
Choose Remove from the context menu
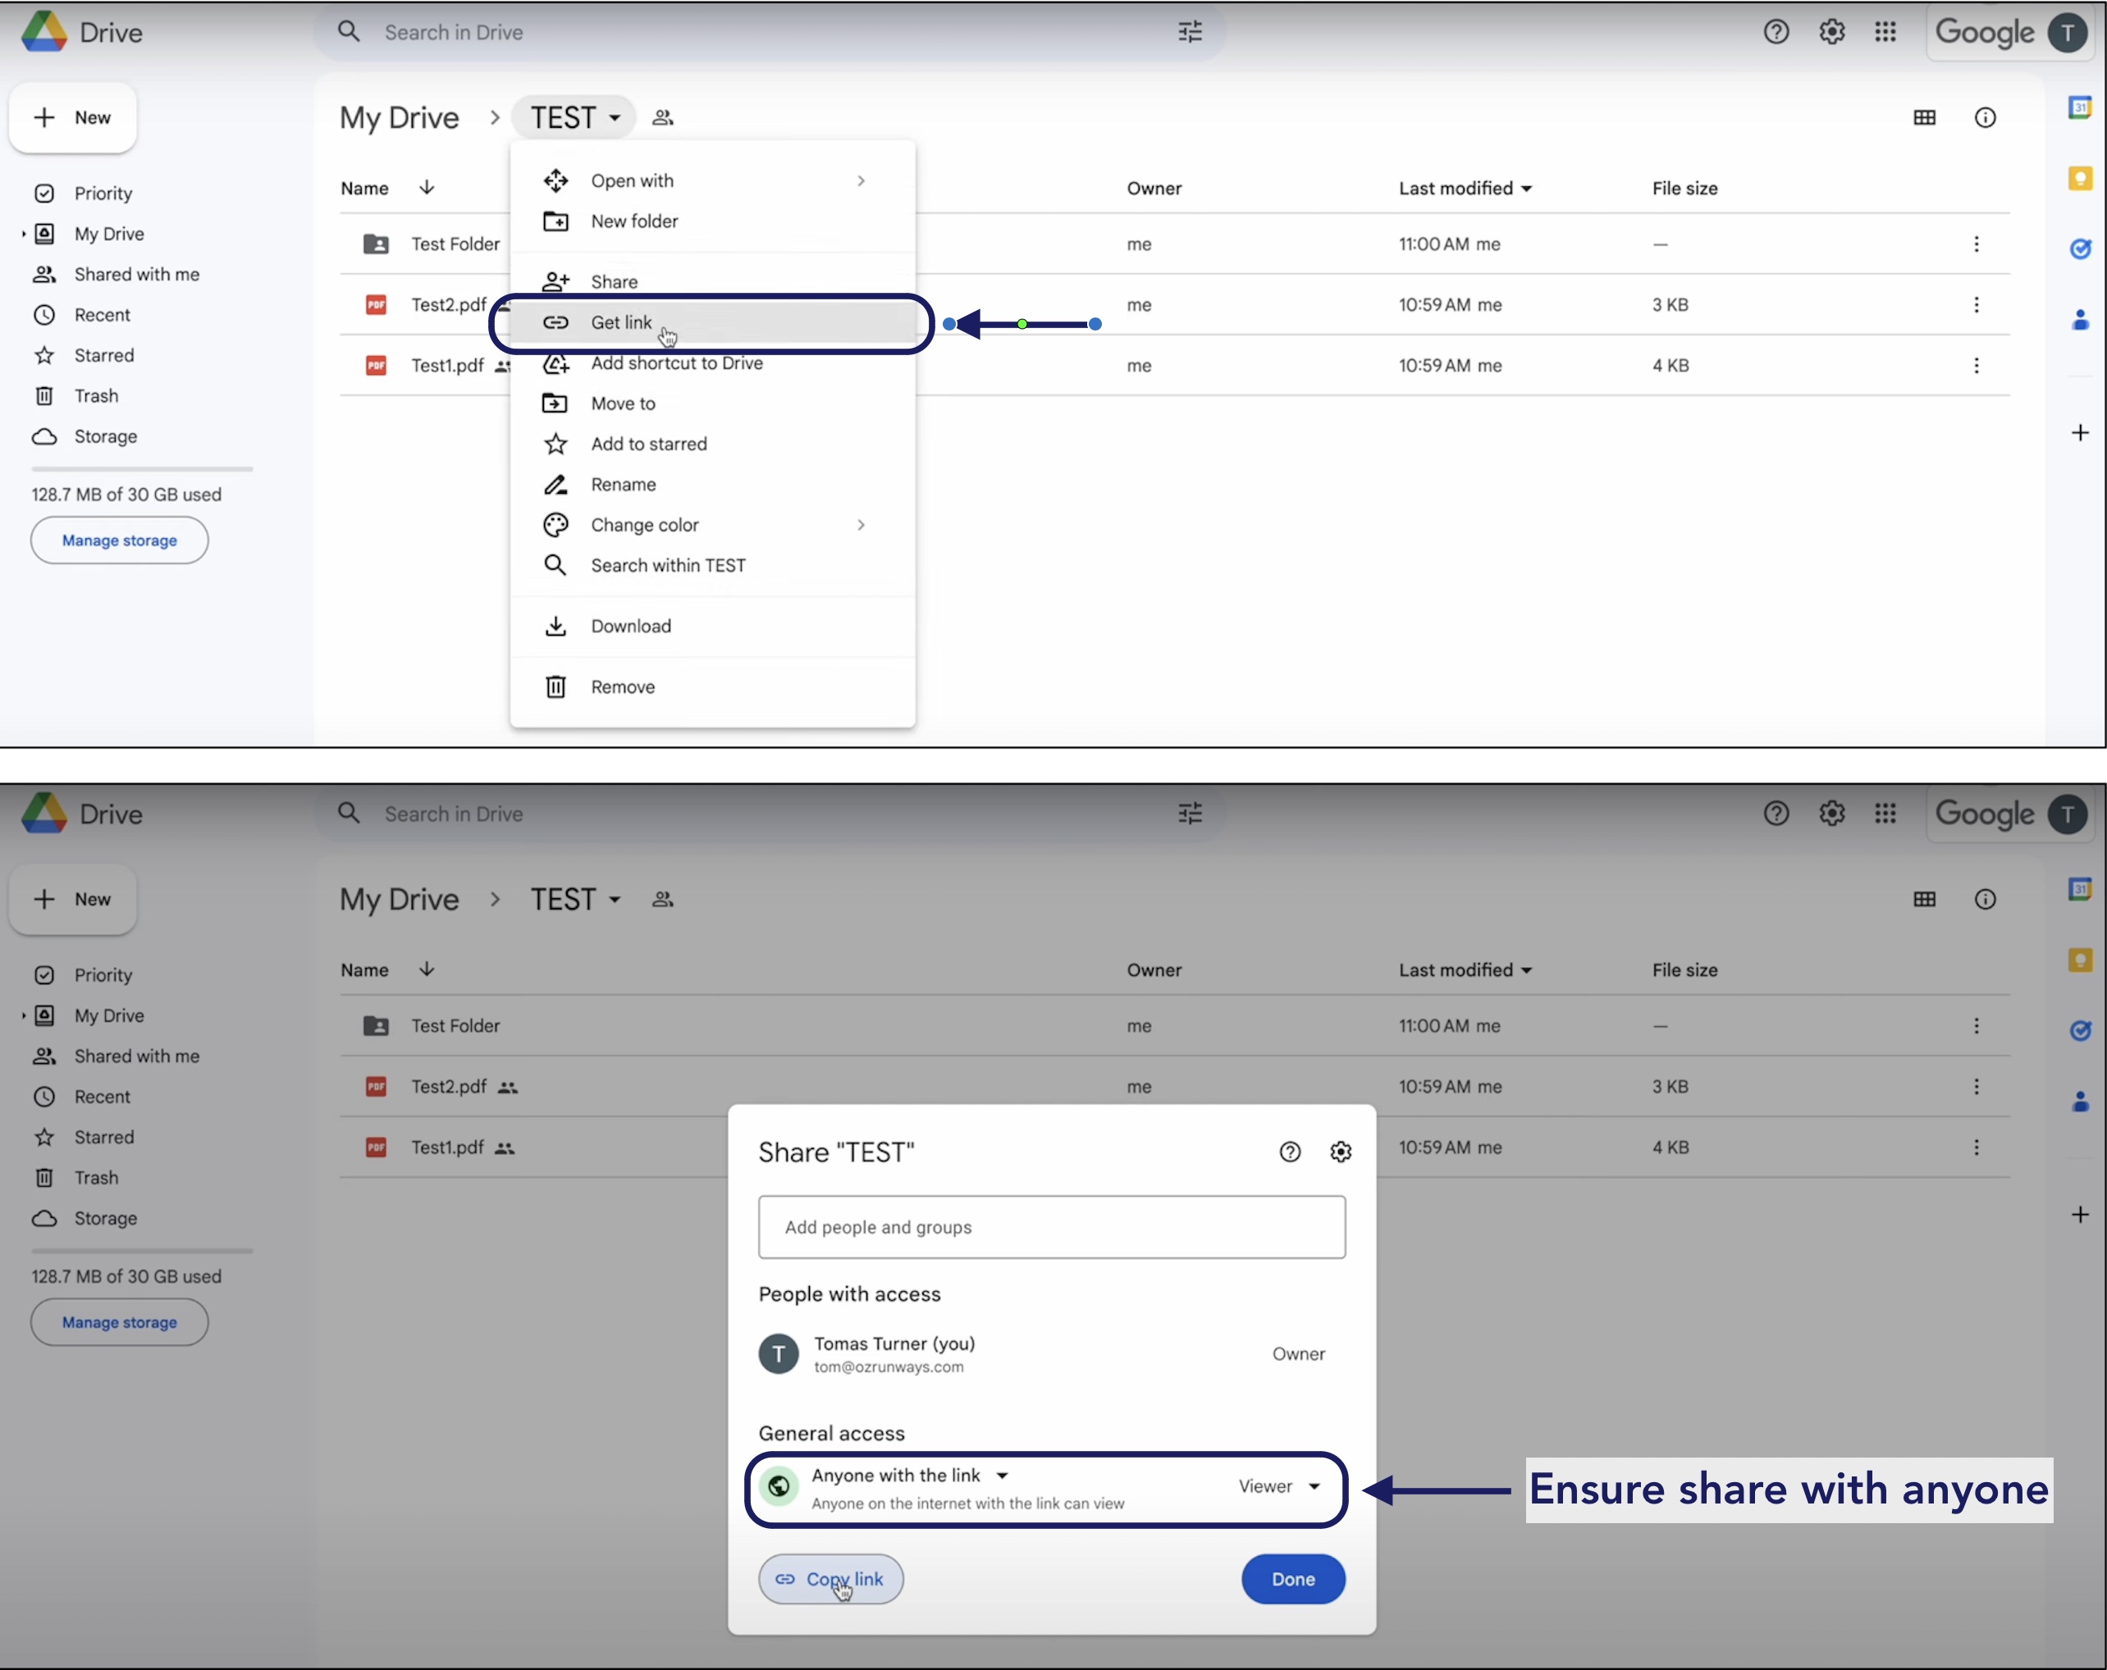click(712, 687)
